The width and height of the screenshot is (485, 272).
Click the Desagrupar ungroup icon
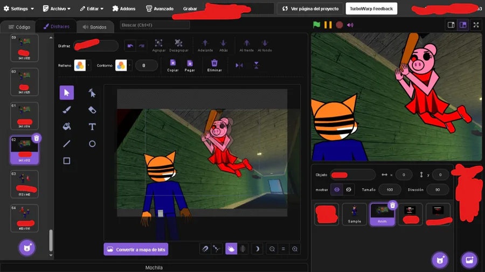coord(178,43)
